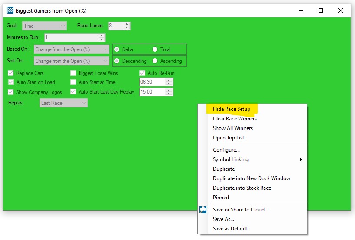355x240 pixels.
Task: Open the Goal dropdown
Action: (x=45, y=26)
